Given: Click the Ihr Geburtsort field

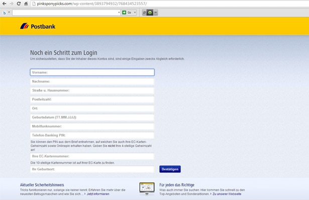Looking at the screenshot, I should coord(92,169).
